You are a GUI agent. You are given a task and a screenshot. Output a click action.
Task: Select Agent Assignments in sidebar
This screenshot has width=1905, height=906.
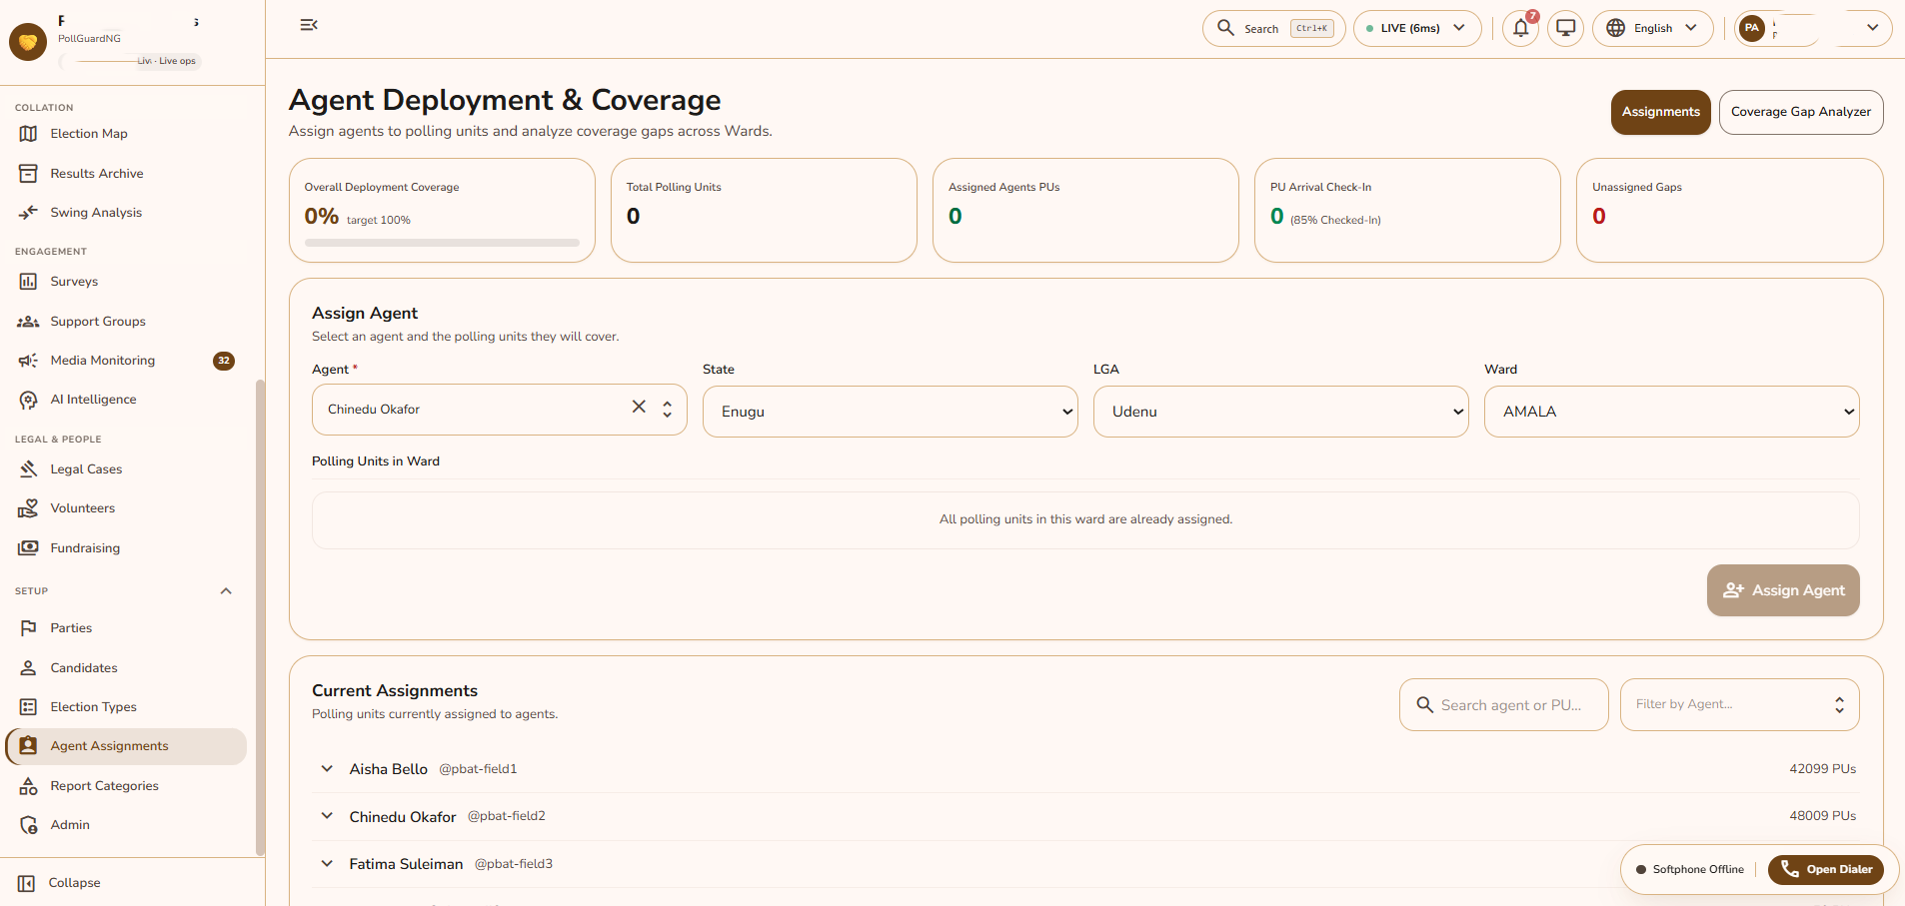[x=126, y=746]
